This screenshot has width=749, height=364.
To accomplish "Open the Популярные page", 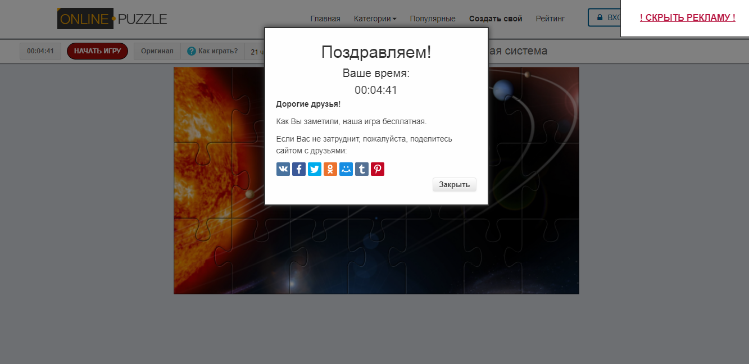I will coord(433,19).
